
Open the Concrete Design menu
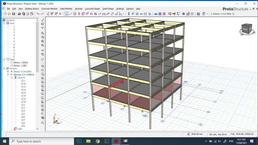click(93, 8)
